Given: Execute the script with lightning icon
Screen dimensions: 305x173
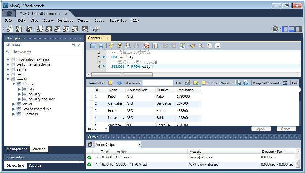Looking at the screenshot, I should pyautogui.click(x=111, y=46).
